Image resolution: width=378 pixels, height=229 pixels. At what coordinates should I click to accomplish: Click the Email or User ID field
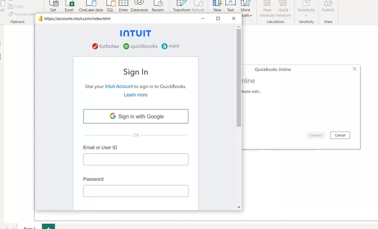point(136,159)
